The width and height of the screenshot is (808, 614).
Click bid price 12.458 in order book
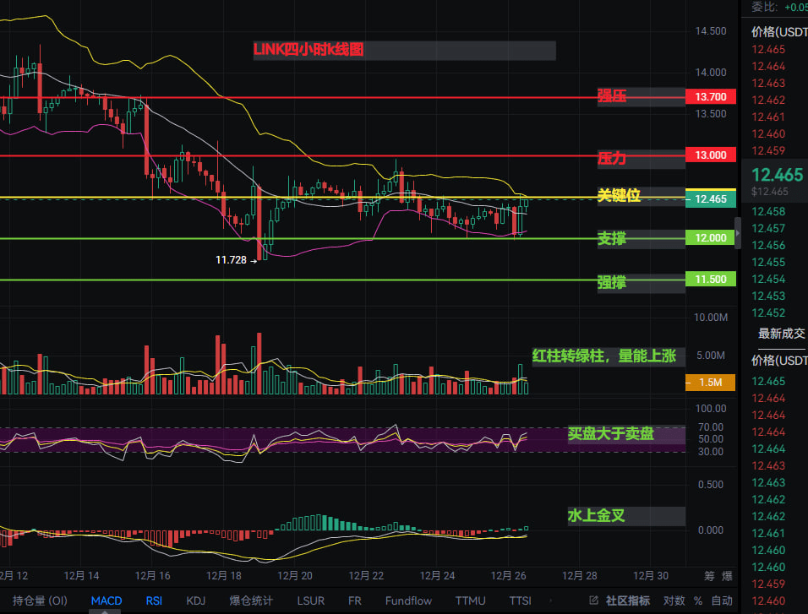pyautogui.click(x=768, y=211)
